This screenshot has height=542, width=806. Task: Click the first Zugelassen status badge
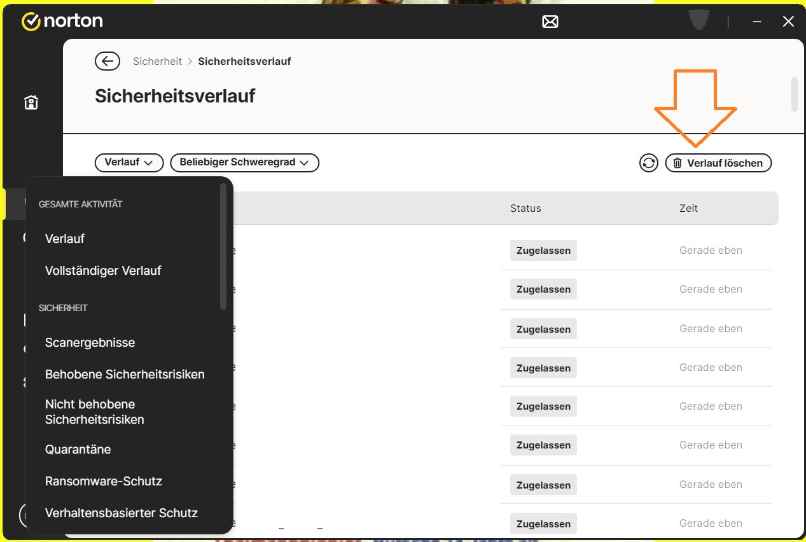543,250
